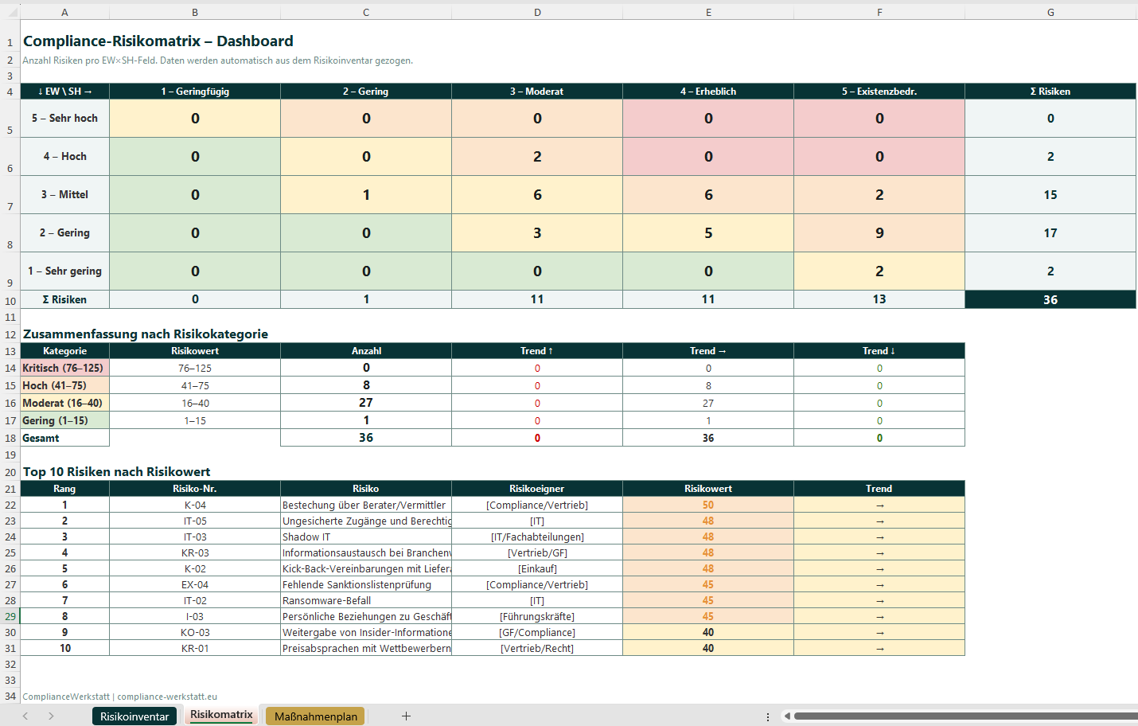Screen dimensions: 1138x726
Task: Select the Σ Risiken total cell showing 36
Action: (x=1050, y=299)
